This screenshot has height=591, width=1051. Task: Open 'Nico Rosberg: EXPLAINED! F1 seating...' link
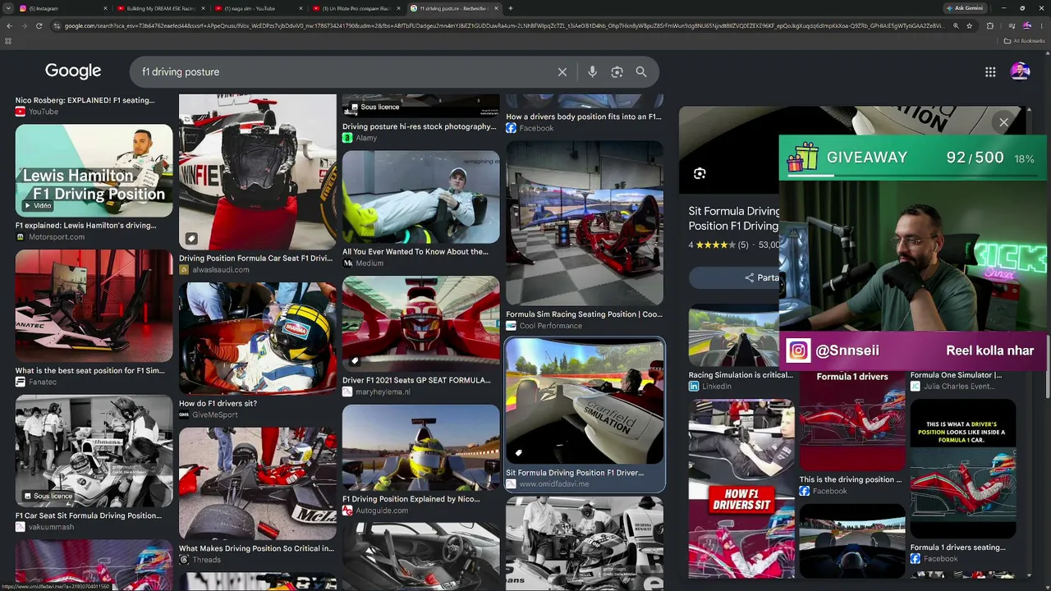pos(85,100)
